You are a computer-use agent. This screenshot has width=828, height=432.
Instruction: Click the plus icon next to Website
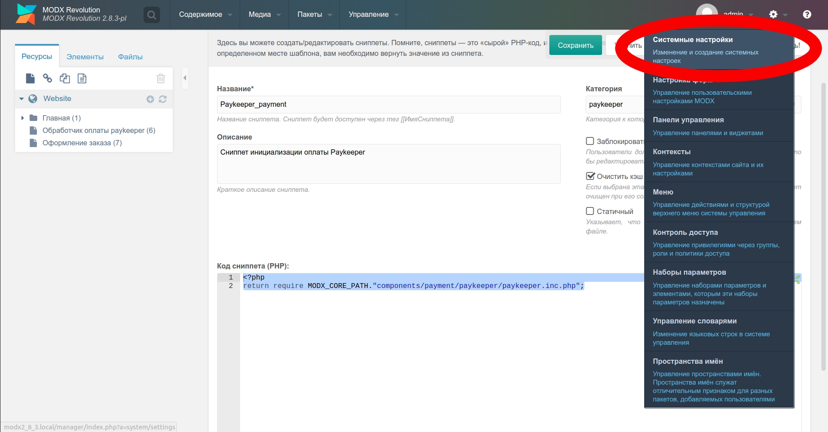pos(150,99)
